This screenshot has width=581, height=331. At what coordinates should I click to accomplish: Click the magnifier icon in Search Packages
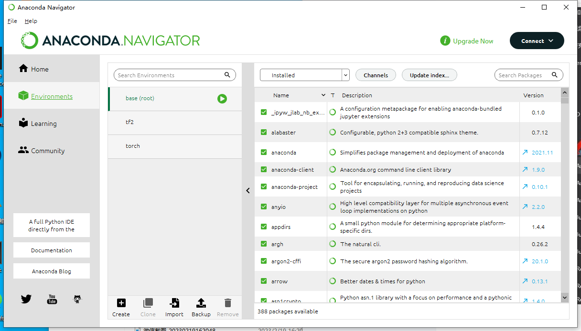coord(555,75)
